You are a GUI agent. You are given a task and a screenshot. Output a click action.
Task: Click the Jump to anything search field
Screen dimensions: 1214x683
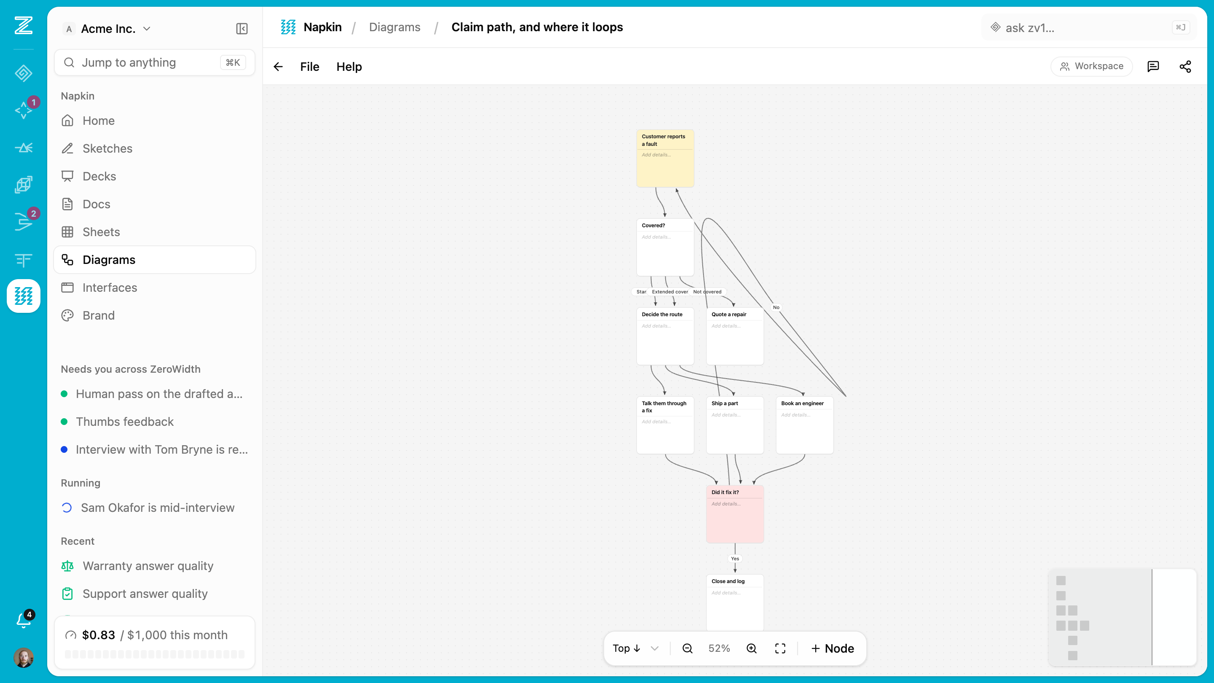155,63
